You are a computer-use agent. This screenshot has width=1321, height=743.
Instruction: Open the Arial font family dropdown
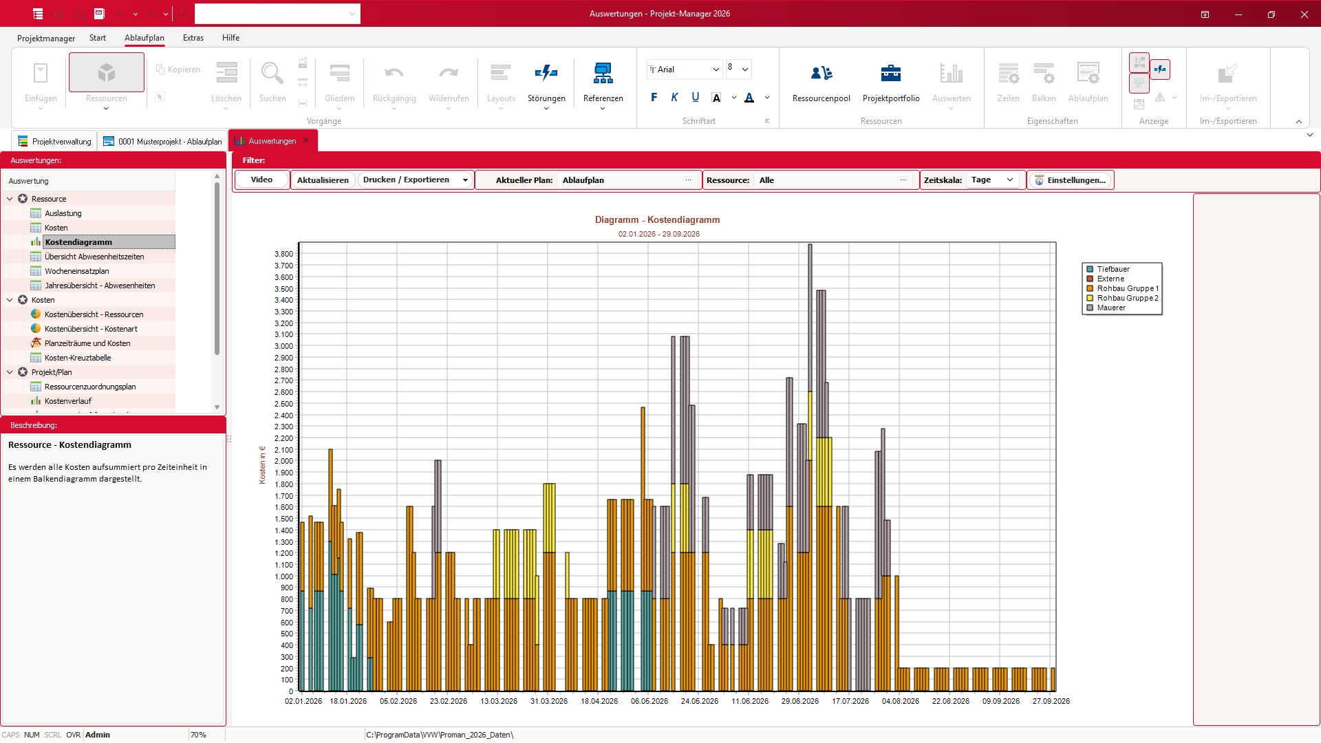coord(716,69)
